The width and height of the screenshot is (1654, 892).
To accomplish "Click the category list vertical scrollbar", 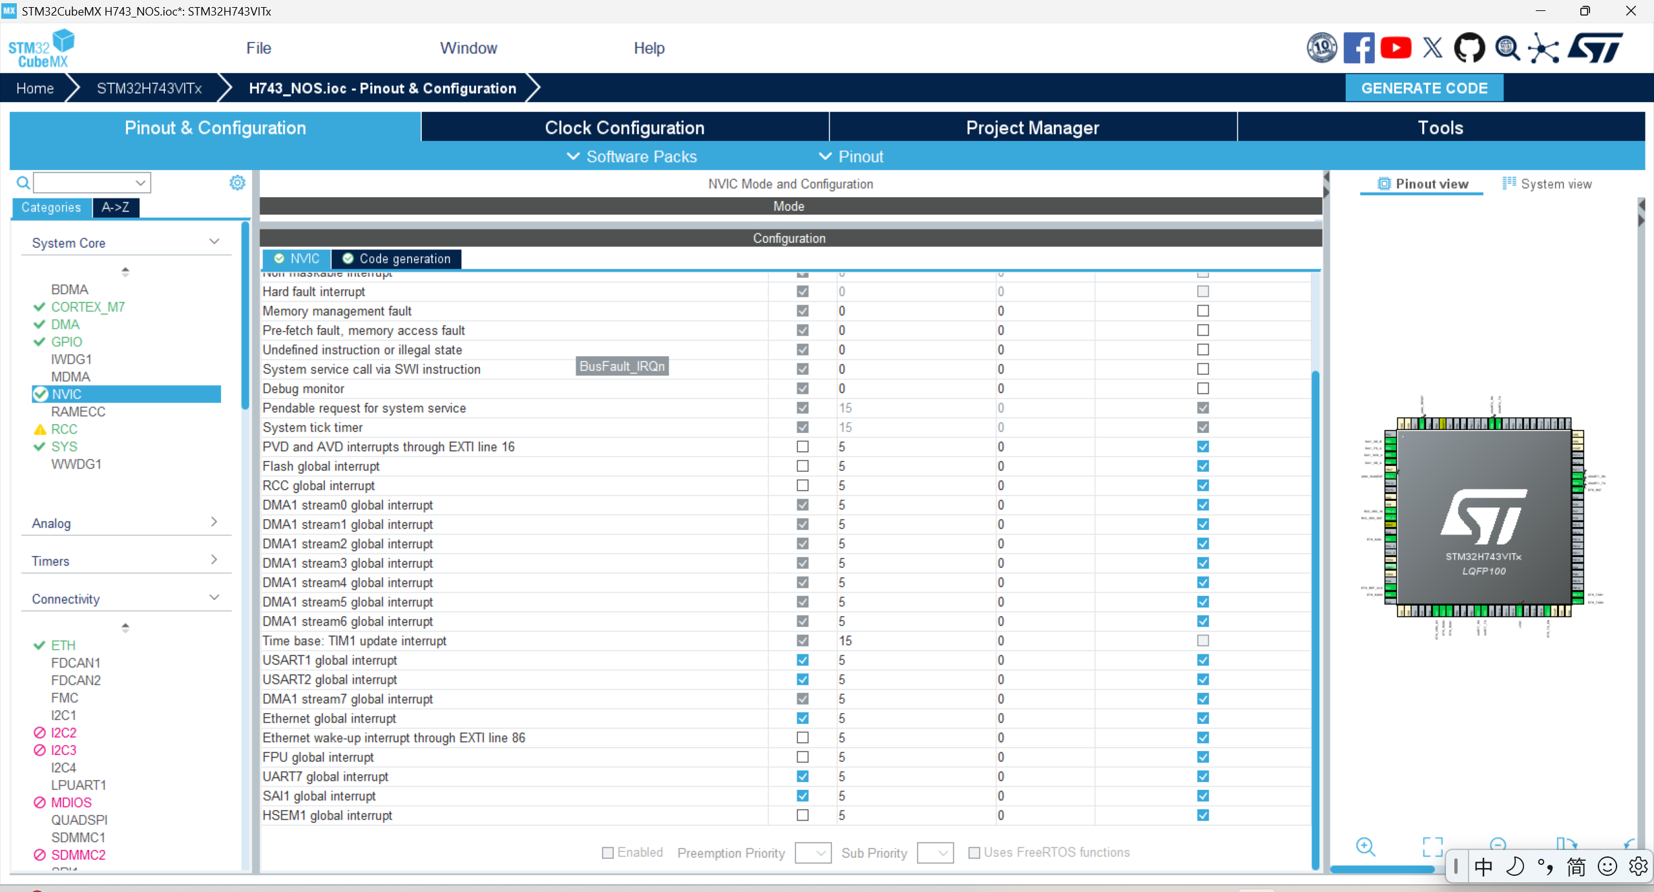I will [x=245, y=315].
